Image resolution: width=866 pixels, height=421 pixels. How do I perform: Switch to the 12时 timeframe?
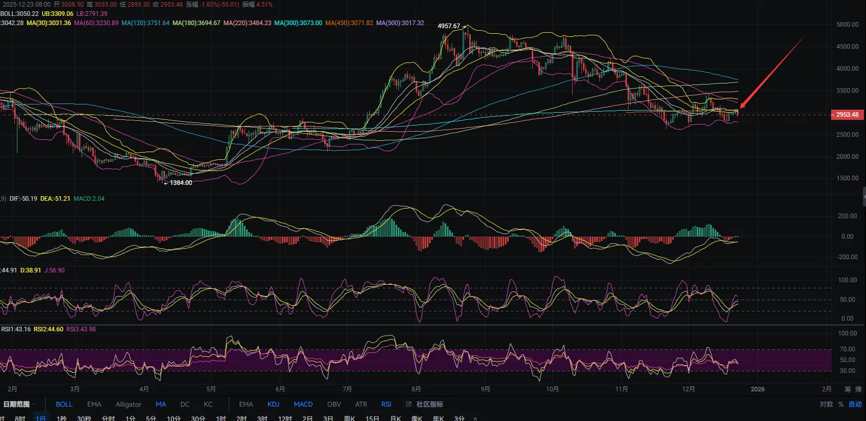click(285, 418)
